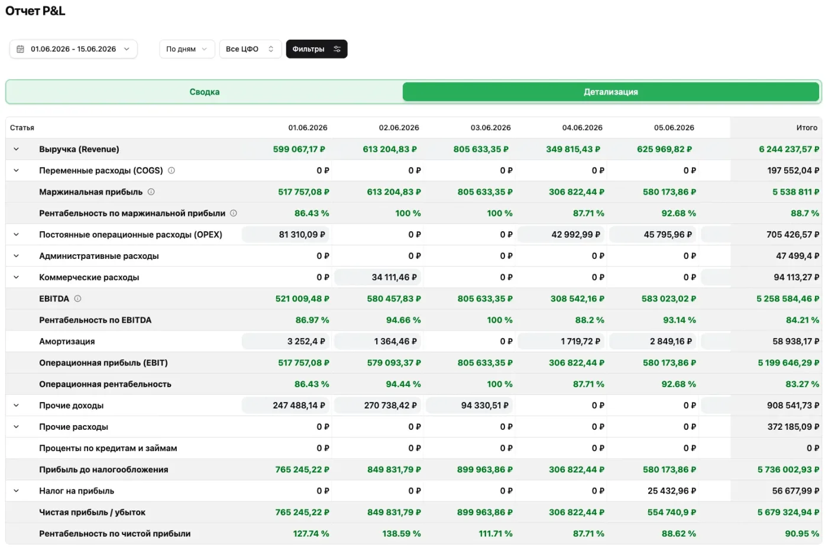The height and width of the screenshot is (548, 828).
Task: Click Коммерческие расходы value 34 111,46 ₽
Action: pyautogui.click(x=378, y=277)
